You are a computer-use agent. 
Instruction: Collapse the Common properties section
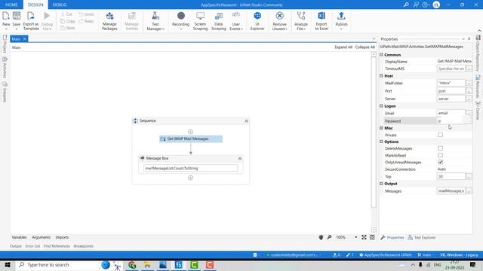click(x=381, y=55)
